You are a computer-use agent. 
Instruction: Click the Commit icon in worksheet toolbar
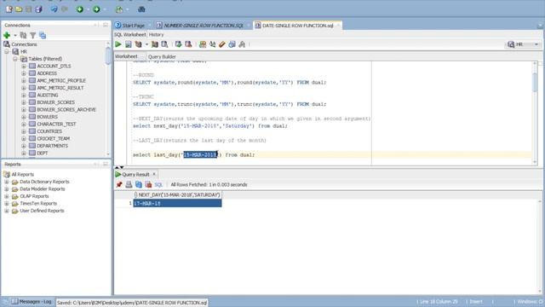point(178,44)
